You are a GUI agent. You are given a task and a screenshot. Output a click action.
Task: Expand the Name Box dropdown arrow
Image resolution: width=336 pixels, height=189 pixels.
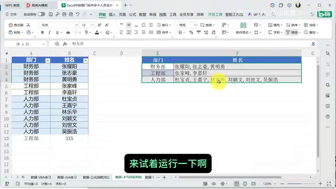click(43, 44)
